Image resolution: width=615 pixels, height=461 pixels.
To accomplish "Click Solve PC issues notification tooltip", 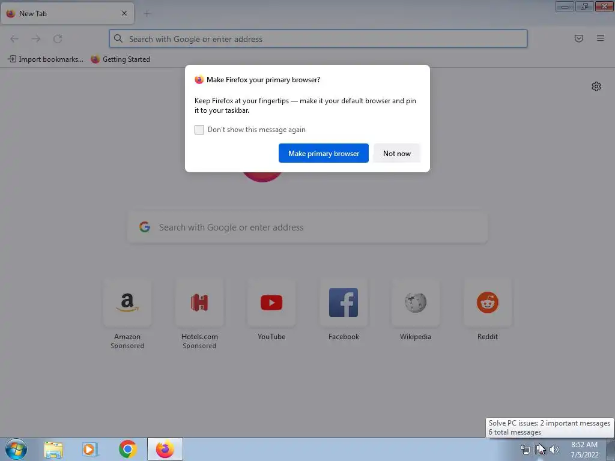I will point(550,427).
